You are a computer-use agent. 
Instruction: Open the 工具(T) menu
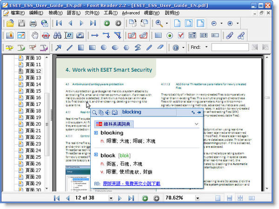pyautogui.click(x=111, y=13)
